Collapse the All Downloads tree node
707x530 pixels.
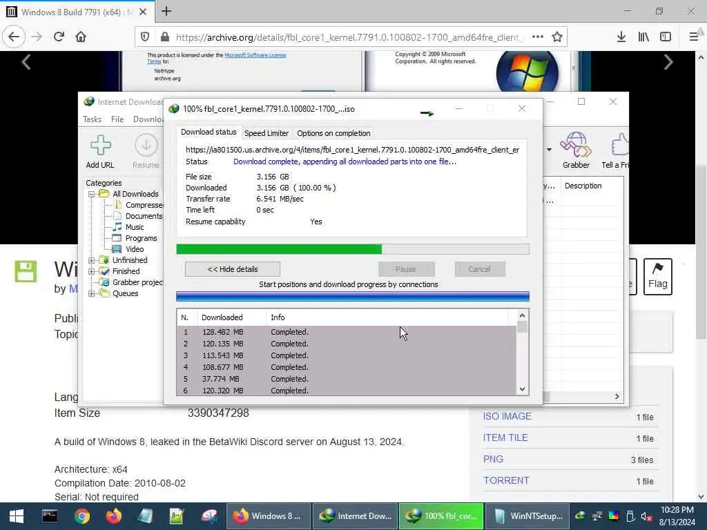tap(92, 194)
